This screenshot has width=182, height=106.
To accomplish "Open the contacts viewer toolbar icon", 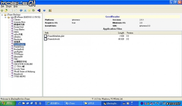I will [x=25, y=10].
